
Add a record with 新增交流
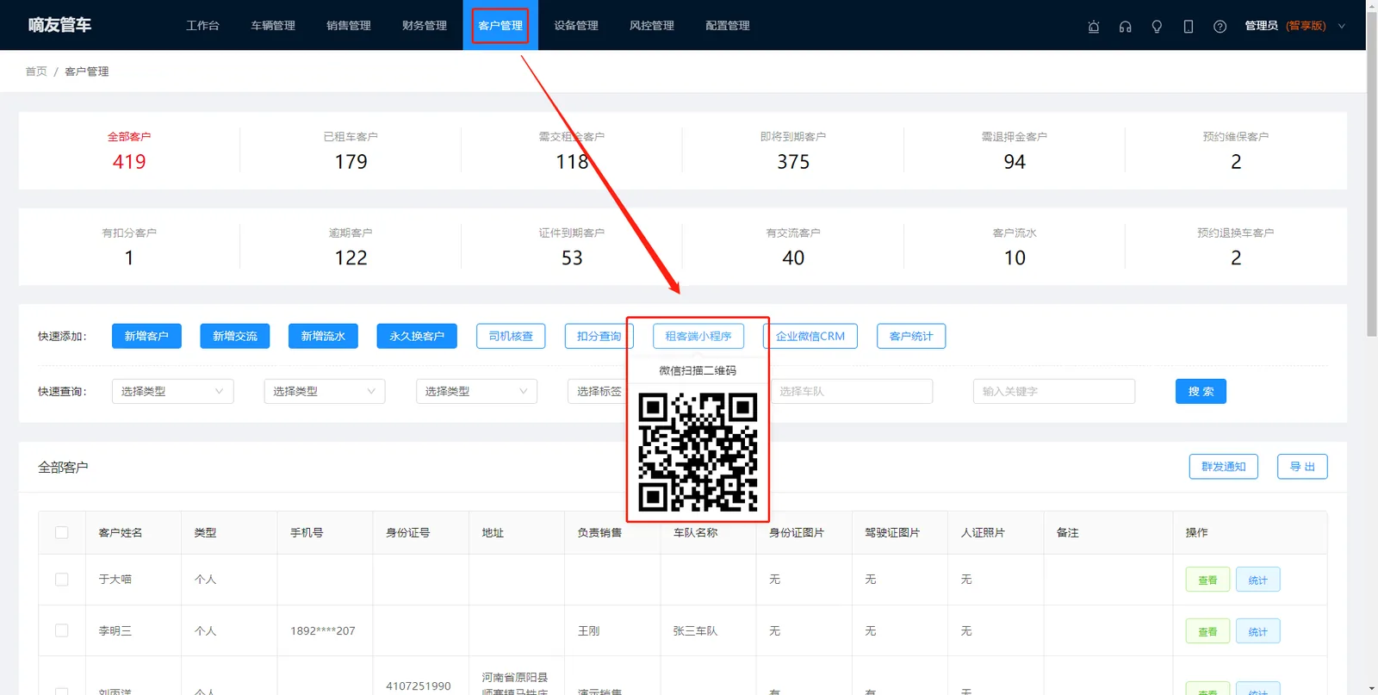click(235, 336)
